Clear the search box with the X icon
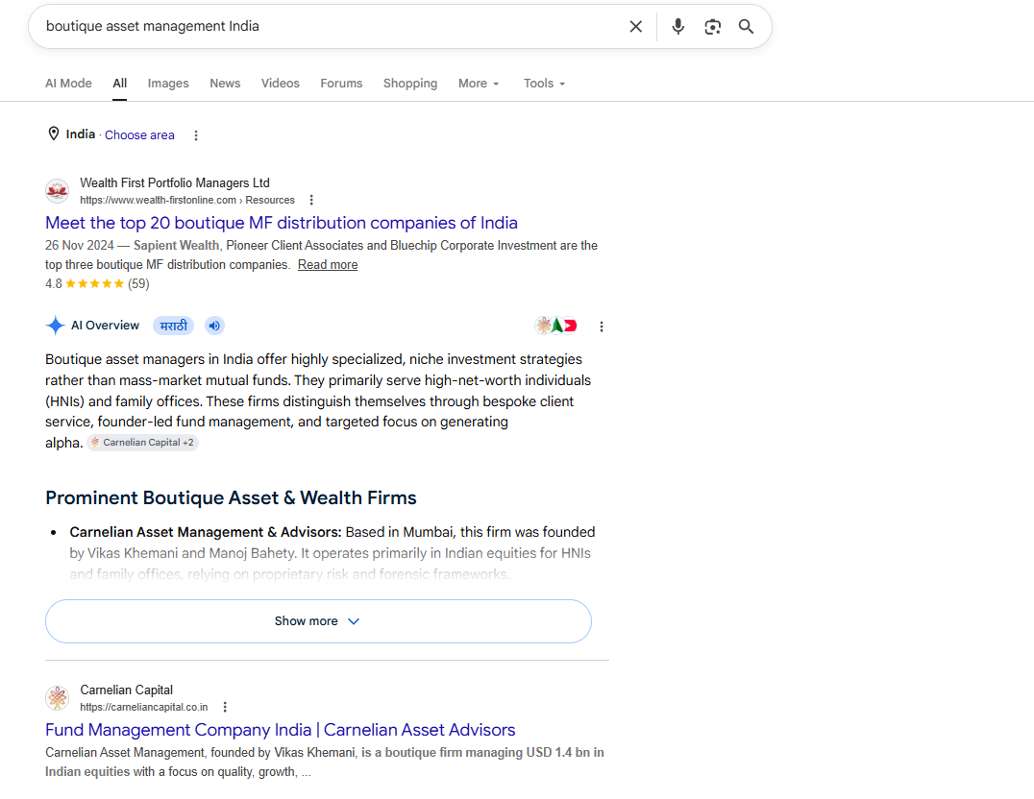The width and height of the screenshot is (1034, 799). (636, 26)
